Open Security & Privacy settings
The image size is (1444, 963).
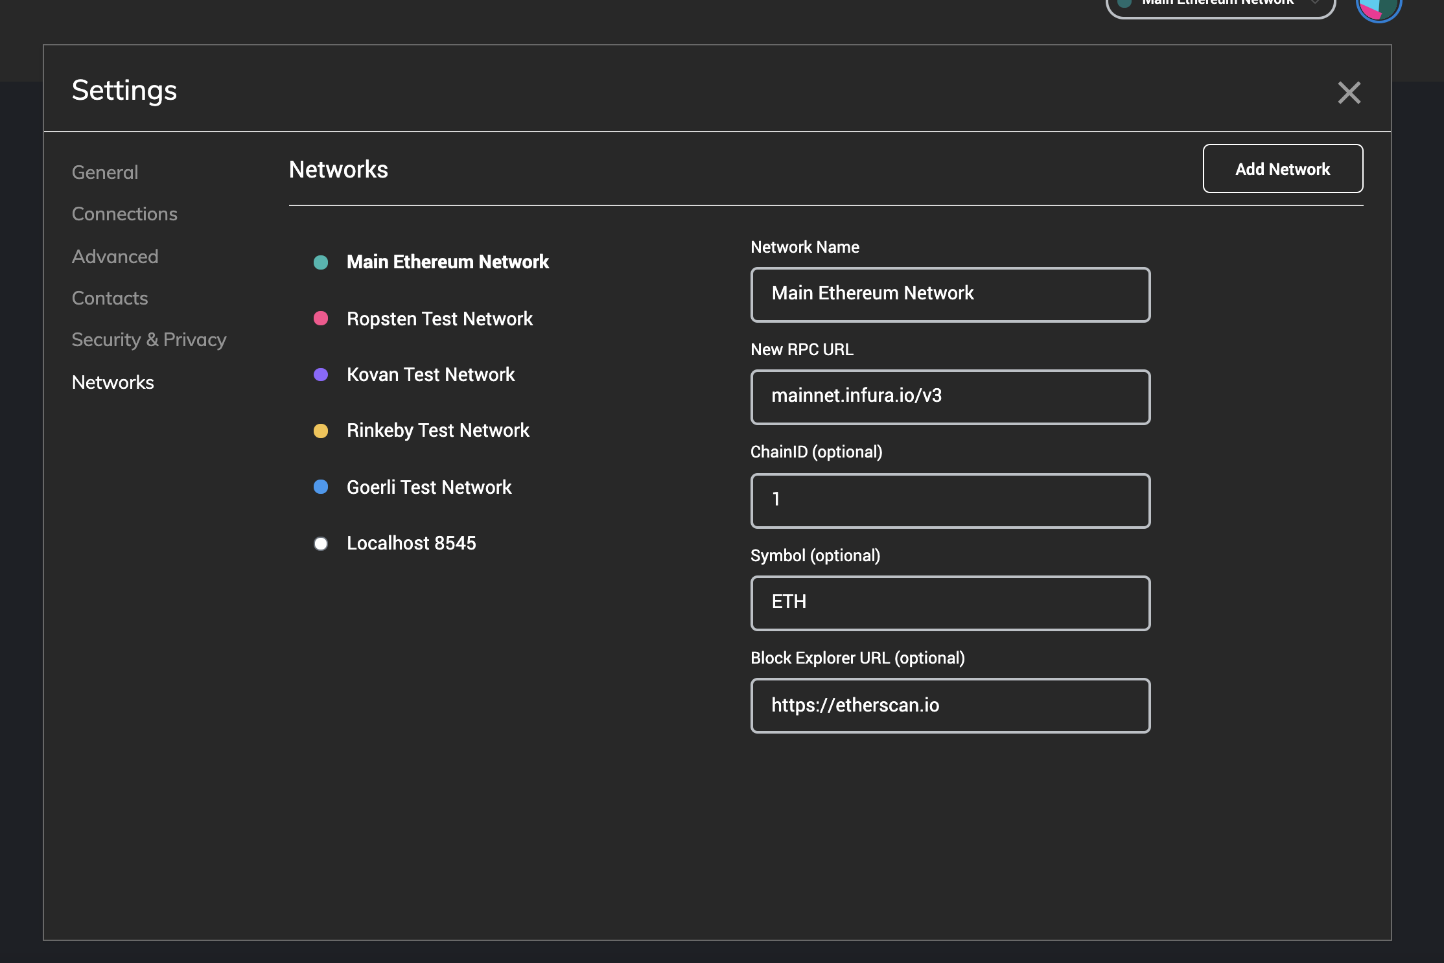[x=149, y=340]
